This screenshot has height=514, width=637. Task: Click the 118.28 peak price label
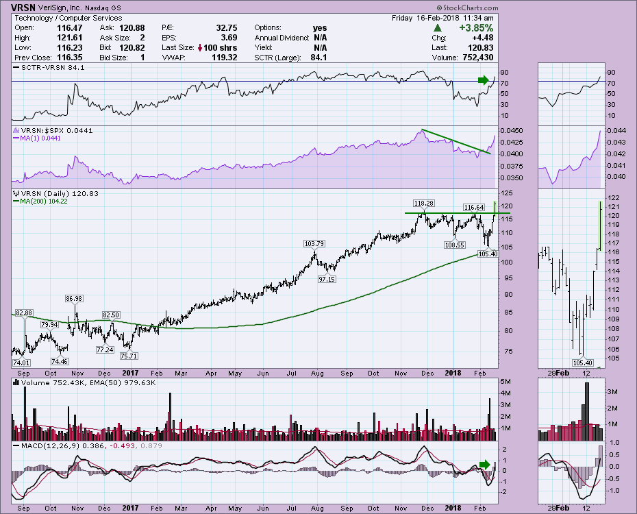[423, 203]
